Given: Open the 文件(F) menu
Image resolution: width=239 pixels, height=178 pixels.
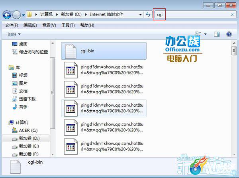Looking at the screenshot, I should pos(12,25).
